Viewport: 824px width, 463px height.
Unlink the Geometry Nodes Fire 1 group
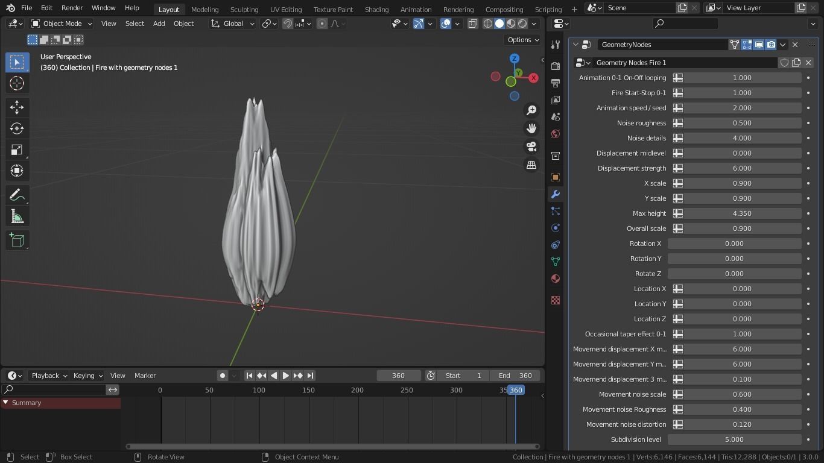coord(808,63)
